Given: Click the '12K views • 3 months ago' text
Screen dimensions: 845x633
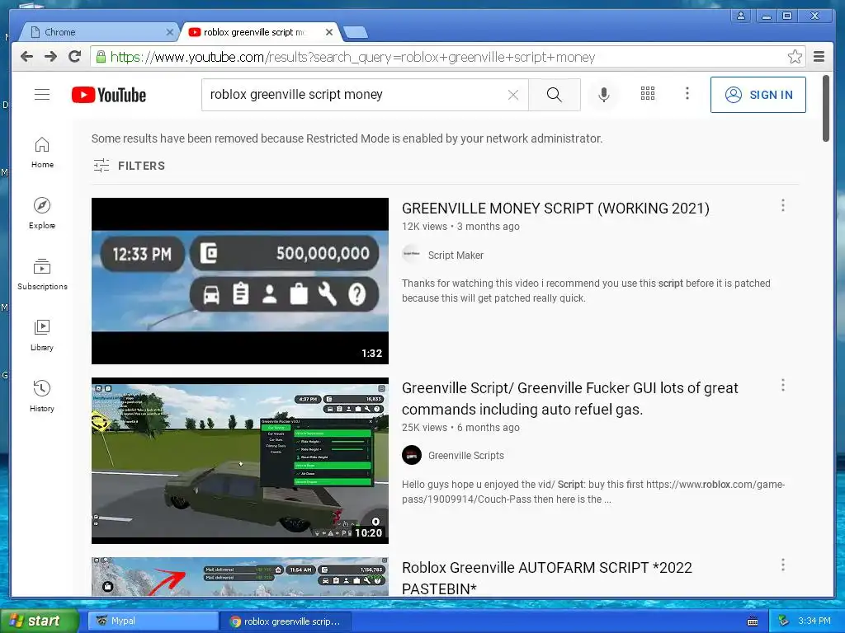Looking at the screenshot, I should pos(460,227).
